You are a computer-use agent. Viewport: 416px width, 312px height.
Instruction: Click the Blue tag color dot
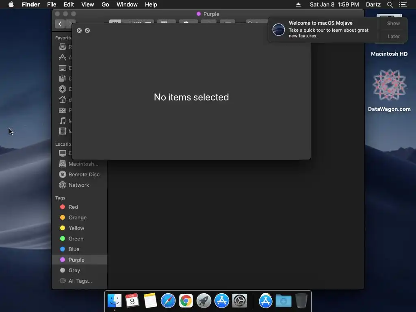pyautogui.click(x=63, y=249)
